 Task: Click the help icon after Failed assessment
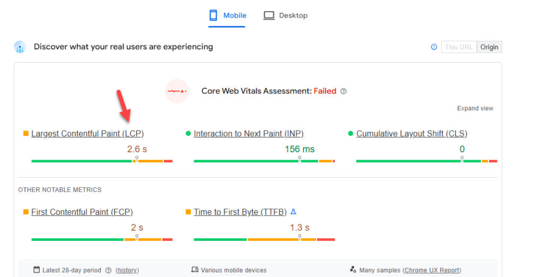click(344, 91)
